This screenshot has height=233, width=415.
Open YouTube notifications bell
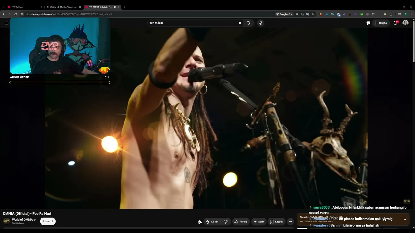(395, 23)
